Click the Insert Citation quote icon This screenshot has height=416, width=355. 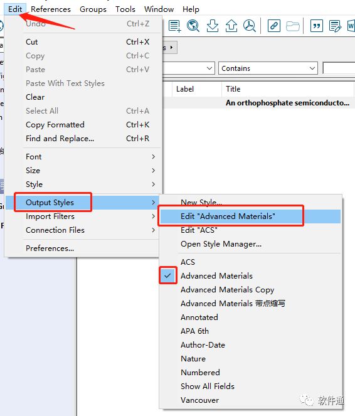[317, 26]
